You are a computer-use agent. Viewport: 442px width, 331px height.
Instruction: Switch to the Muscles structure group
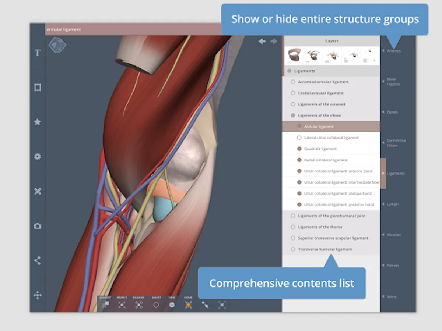393,235
